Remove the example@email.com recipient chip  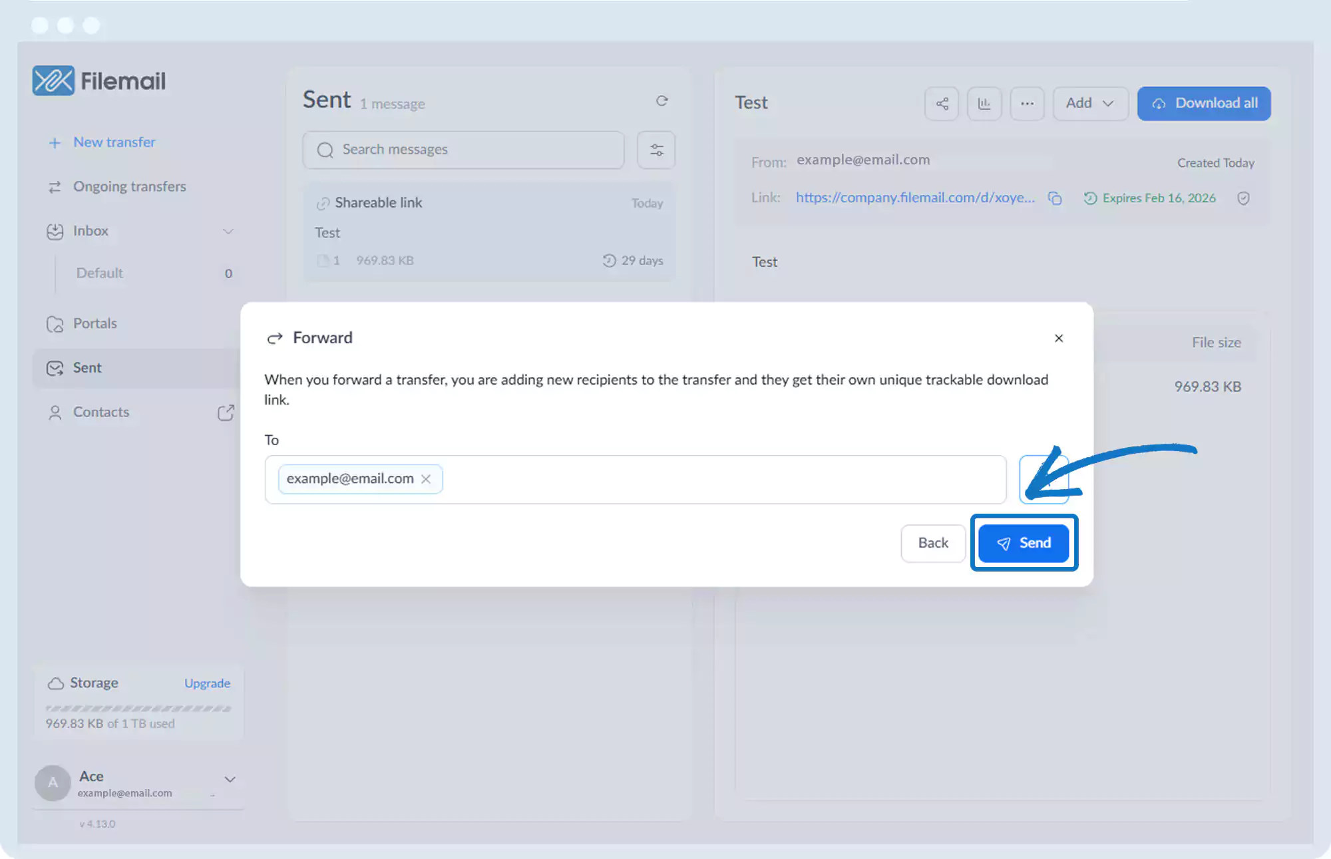(x=426, y=479)
